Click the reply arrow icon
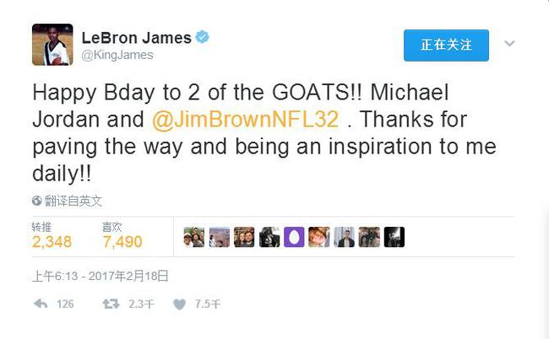The image size is (549, 339). (41, 304)
